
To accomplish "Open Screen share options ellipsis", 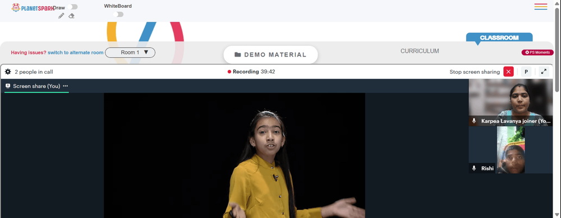I will pos(65,86).
